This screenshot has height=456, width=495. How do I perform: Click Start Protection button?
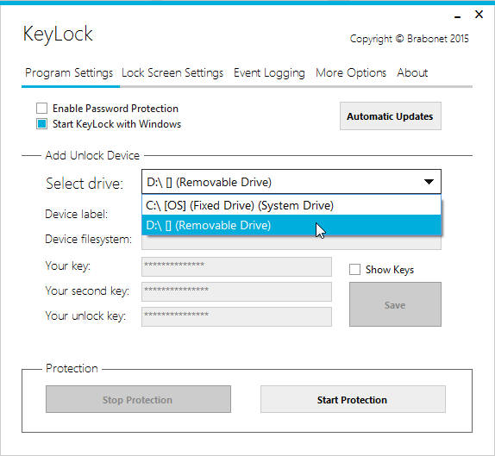point(353,399)
